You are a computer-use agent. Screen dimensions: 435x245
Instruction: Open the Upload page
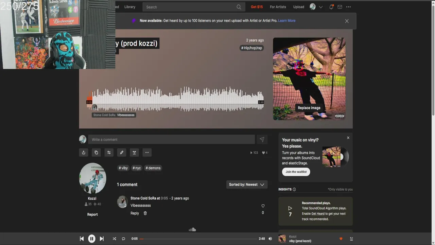(x=299, y=7)
